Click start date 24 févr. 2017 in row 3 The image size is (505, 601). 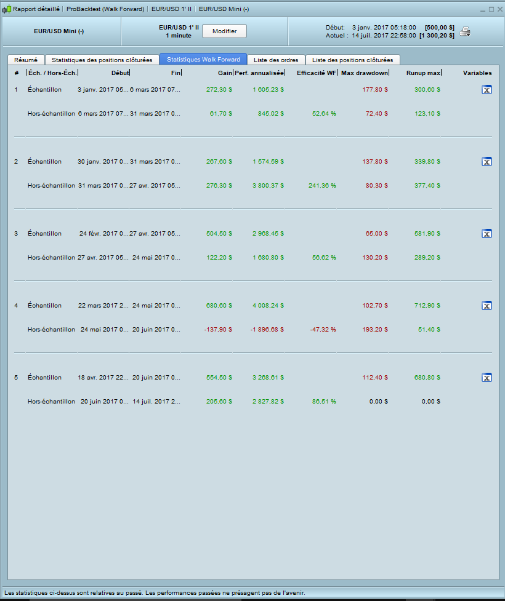point(104,233)
